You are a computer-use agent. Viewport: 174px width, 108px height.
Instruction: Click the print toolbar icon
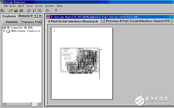click(x=21, y=10)
